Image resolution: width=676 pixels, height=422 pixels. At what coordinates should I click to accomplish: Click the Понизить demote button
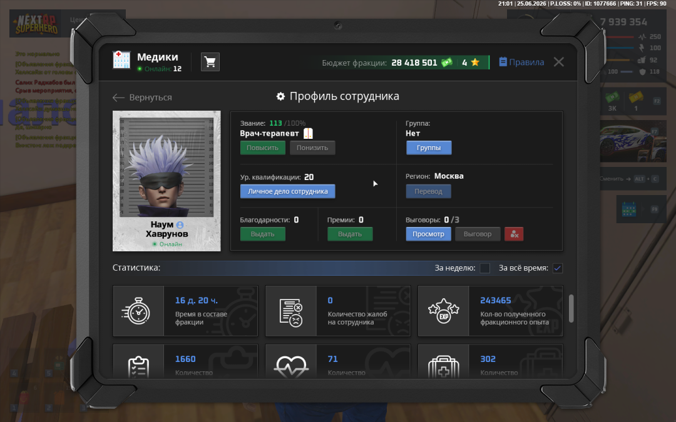pos(312,148)
